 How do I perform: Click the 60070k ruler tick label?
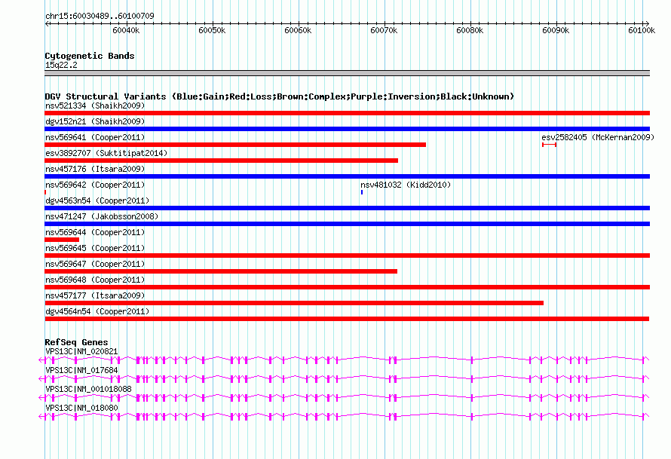[384, 30]
